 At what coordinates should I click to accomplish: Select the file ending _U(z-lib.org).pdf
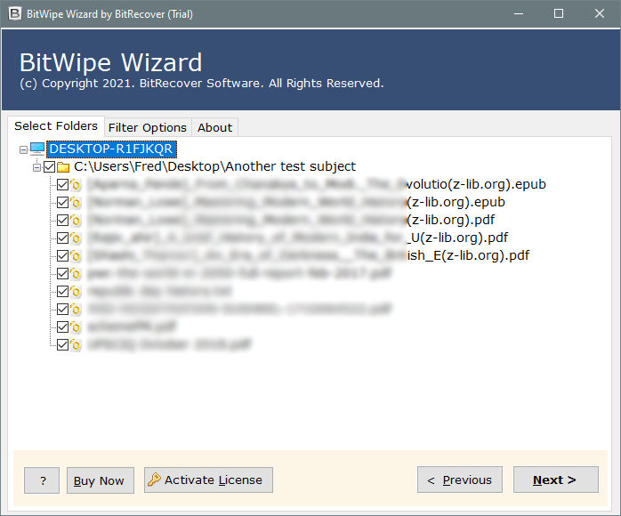pyautogui.click(x=297, y=238)
